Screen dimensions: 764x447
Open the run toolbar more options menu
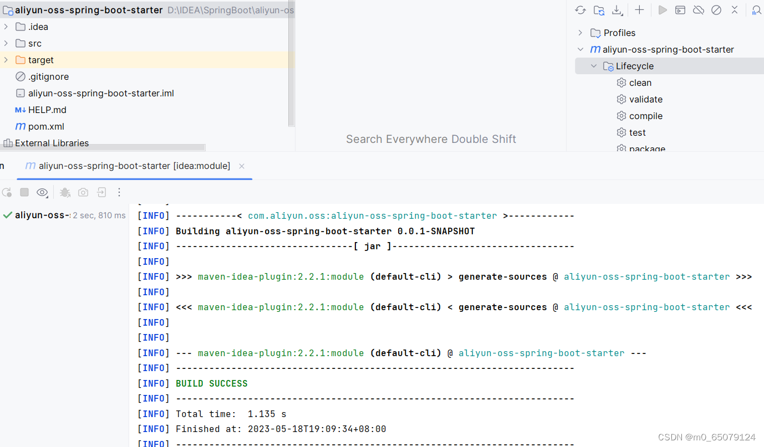point(119,192)
